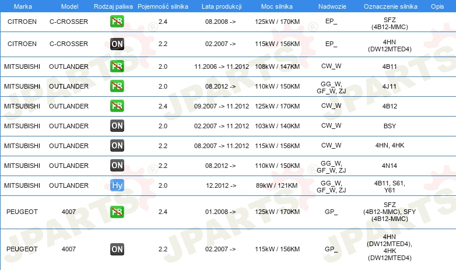Click the OUTLANDER model cell in the BSY row
The image size is (456, 270).
[69, 126]
